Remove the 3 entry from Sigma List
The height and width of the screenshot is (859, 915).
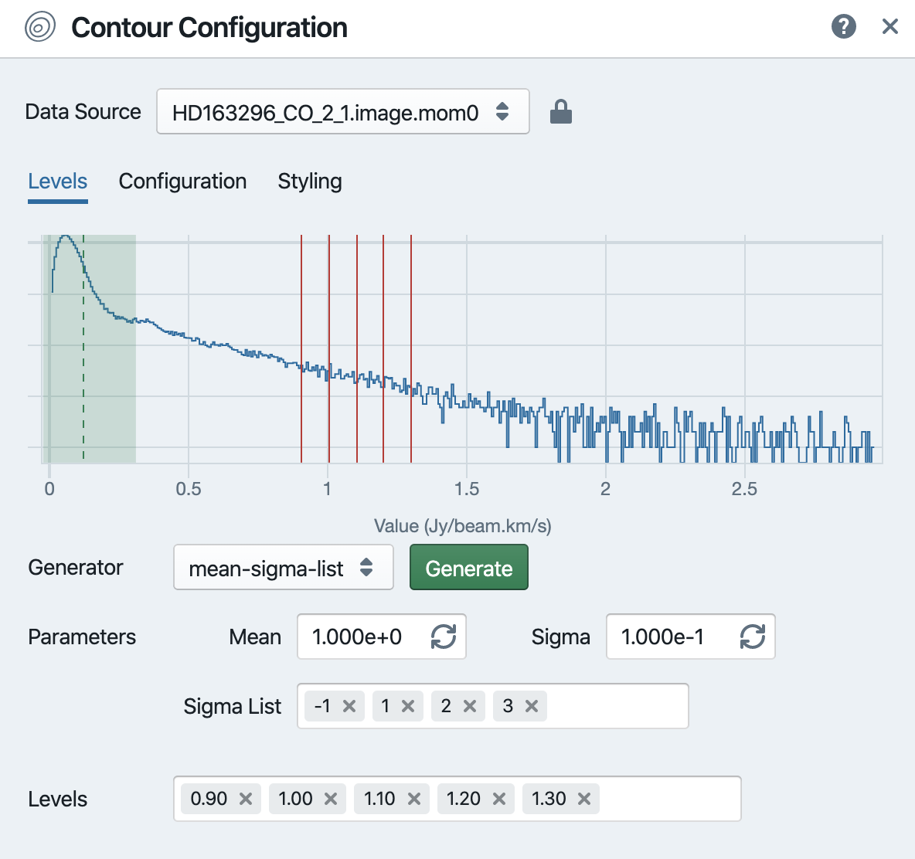[x=532, y=705]
